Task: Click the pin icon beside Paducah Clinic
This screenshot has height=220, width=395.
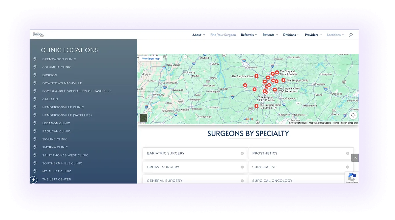Action: click(x=35, y=131)
